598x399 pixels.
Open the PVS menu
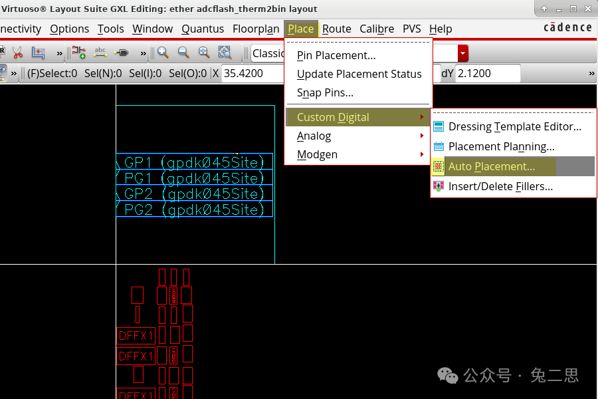point(412,29)
